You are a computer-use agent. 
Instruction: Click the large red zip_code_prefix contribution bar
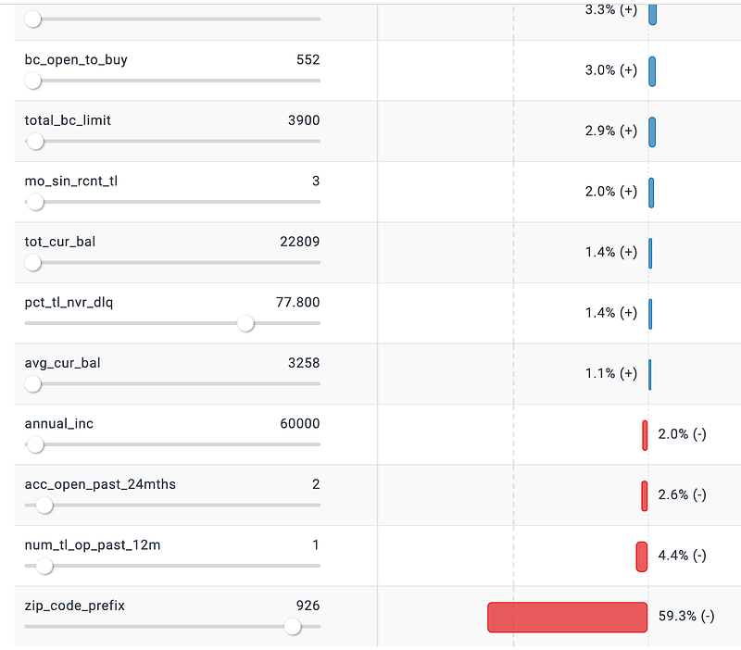click(567, 618)
